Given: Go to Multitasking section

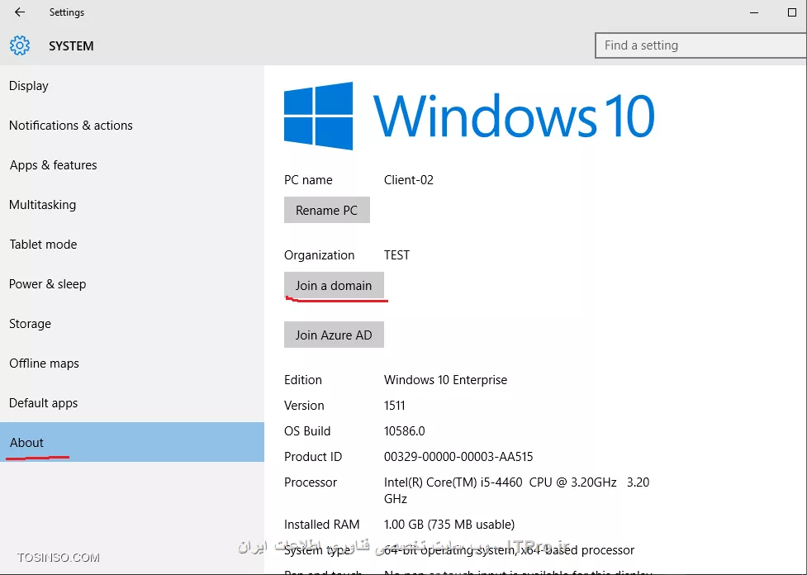Looking at the screenshot, I should (132, 204).
